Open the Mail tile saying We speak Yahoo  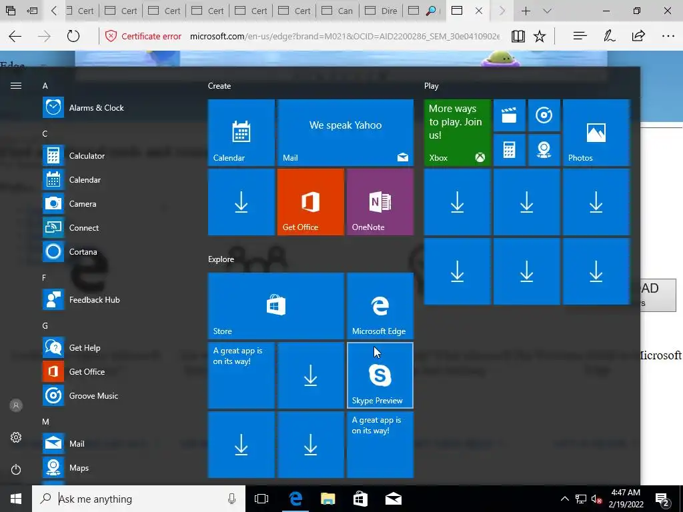coord(346,133)
